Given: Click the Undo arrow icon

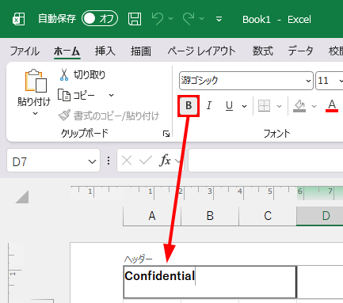Looking at the screenshot, I should point(158,19).
